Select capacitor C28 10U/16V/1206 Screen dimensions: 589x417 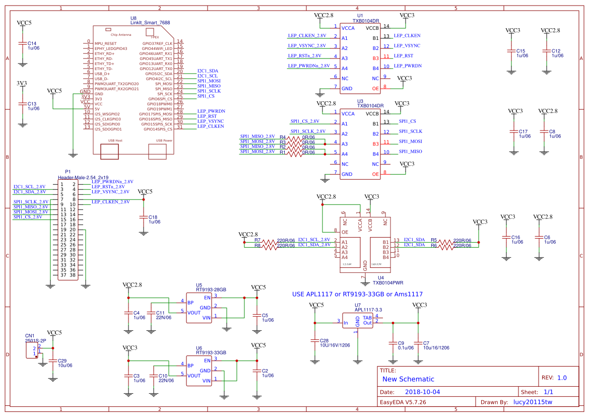(316, 341)
